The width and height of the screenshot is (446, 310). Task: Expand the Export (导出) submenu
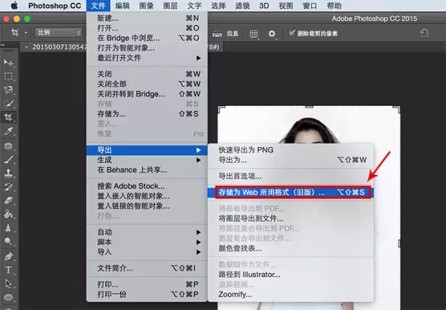198,150
